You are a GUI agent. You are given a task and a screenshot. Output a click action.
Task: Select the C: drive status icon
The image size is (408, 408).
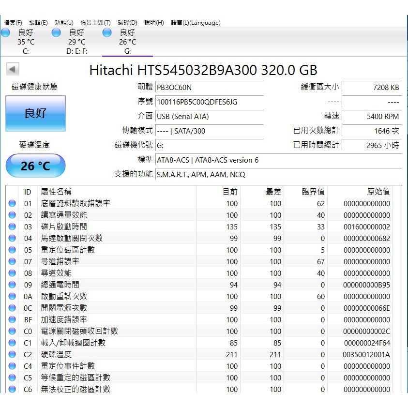click(5, 33)
